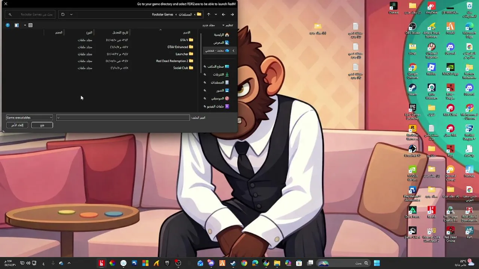
Task: Open Discord Canary desktop icon
Action: click(450, 174)
